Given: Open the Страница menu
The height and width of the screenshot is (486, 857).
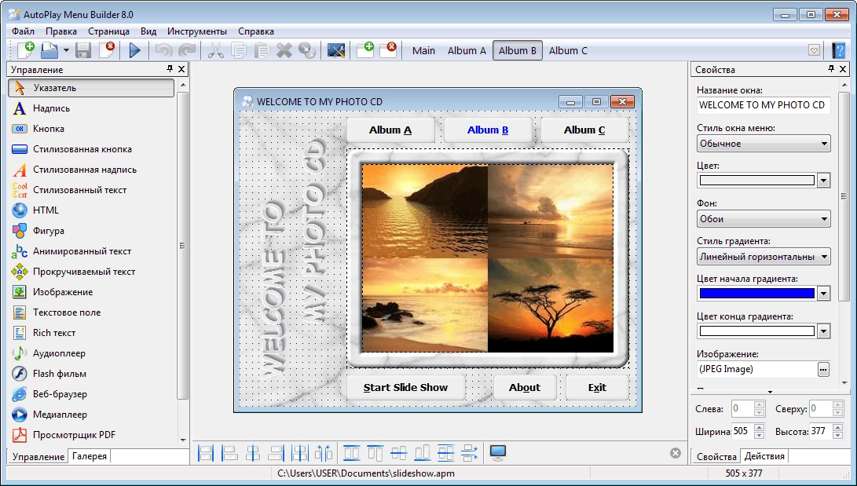Looking at the screenshot, I should pos(108,31).
